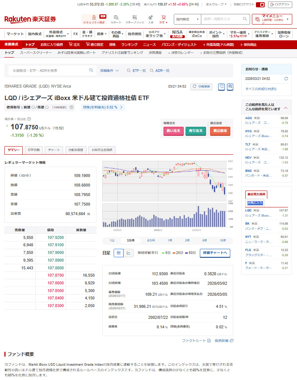Image resolution: width=297 pixels, height=380 pixels.
Task: Switch to candlestick chart icon
Action: (118, 253)
